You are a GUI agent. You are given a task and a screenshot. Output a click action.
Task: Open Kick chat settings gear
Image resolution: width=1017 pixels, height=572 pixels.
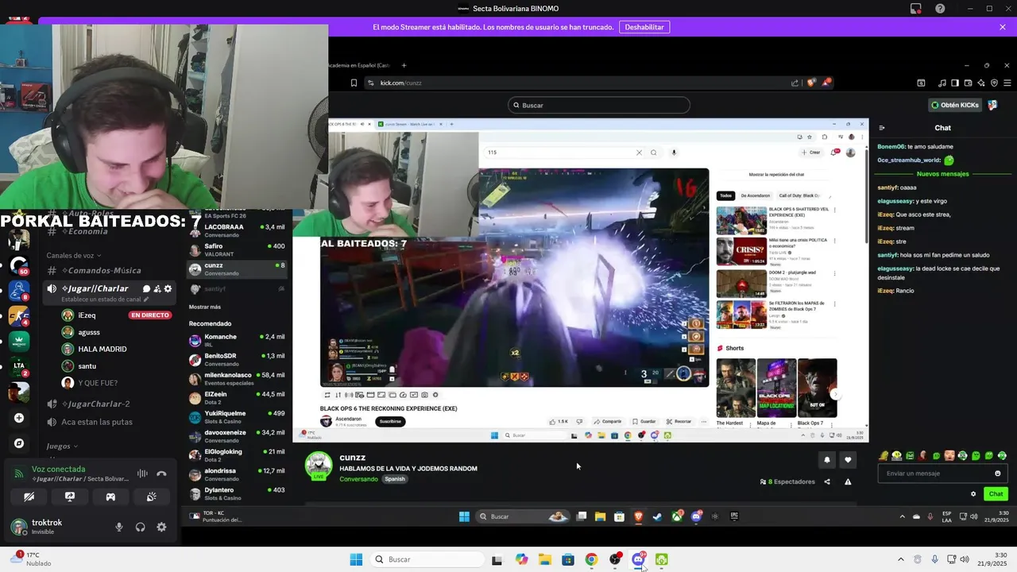click(x=973, y=494)
